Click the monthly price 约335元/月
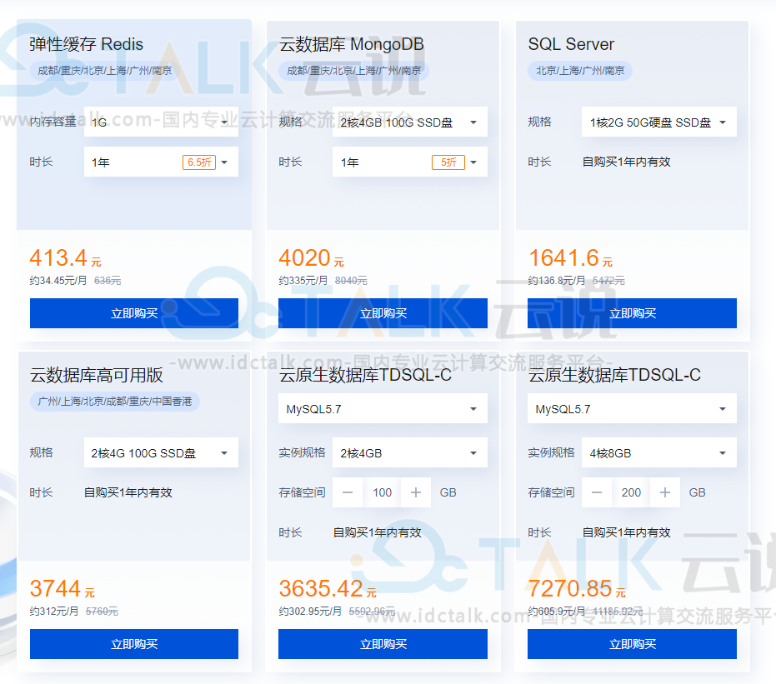 pos(303,281)
